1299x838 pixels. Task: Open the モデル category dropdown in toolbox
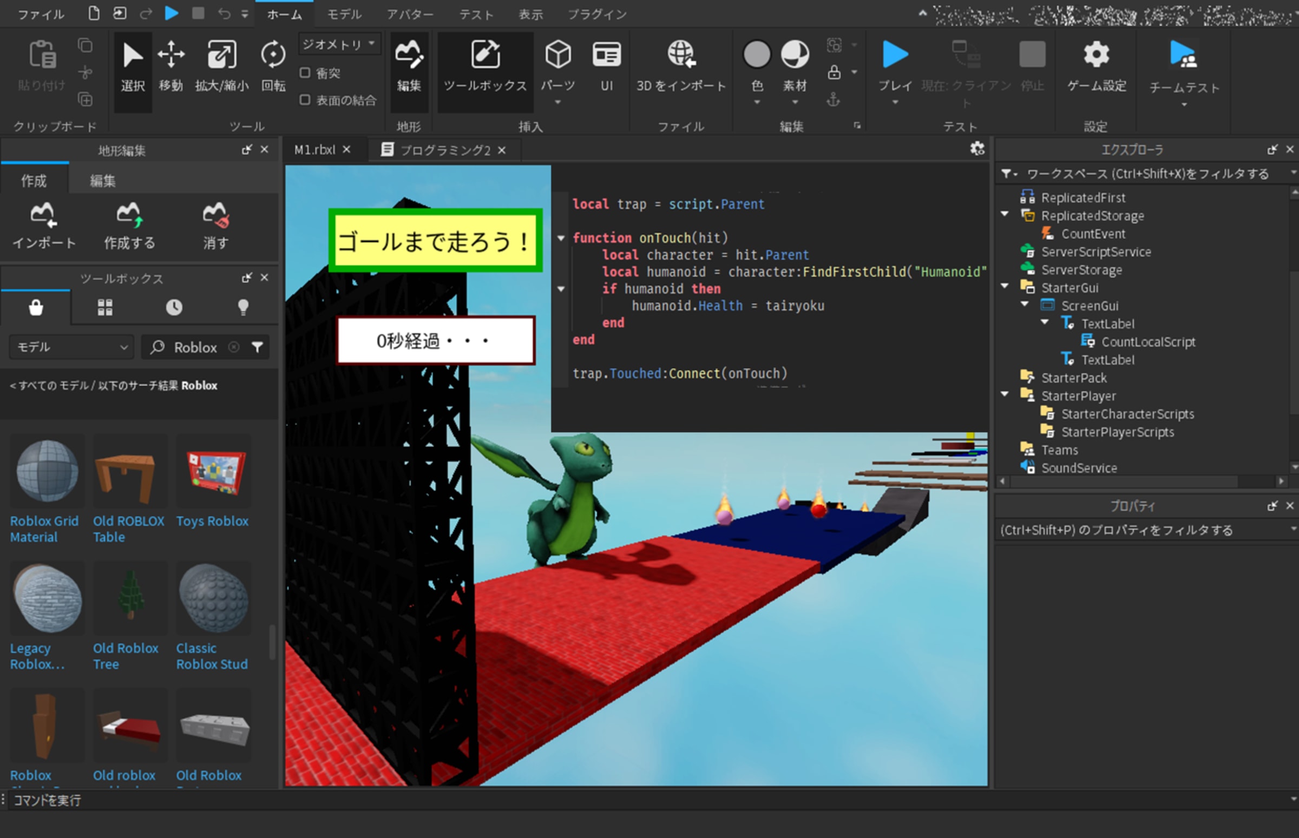coord(72,347)
